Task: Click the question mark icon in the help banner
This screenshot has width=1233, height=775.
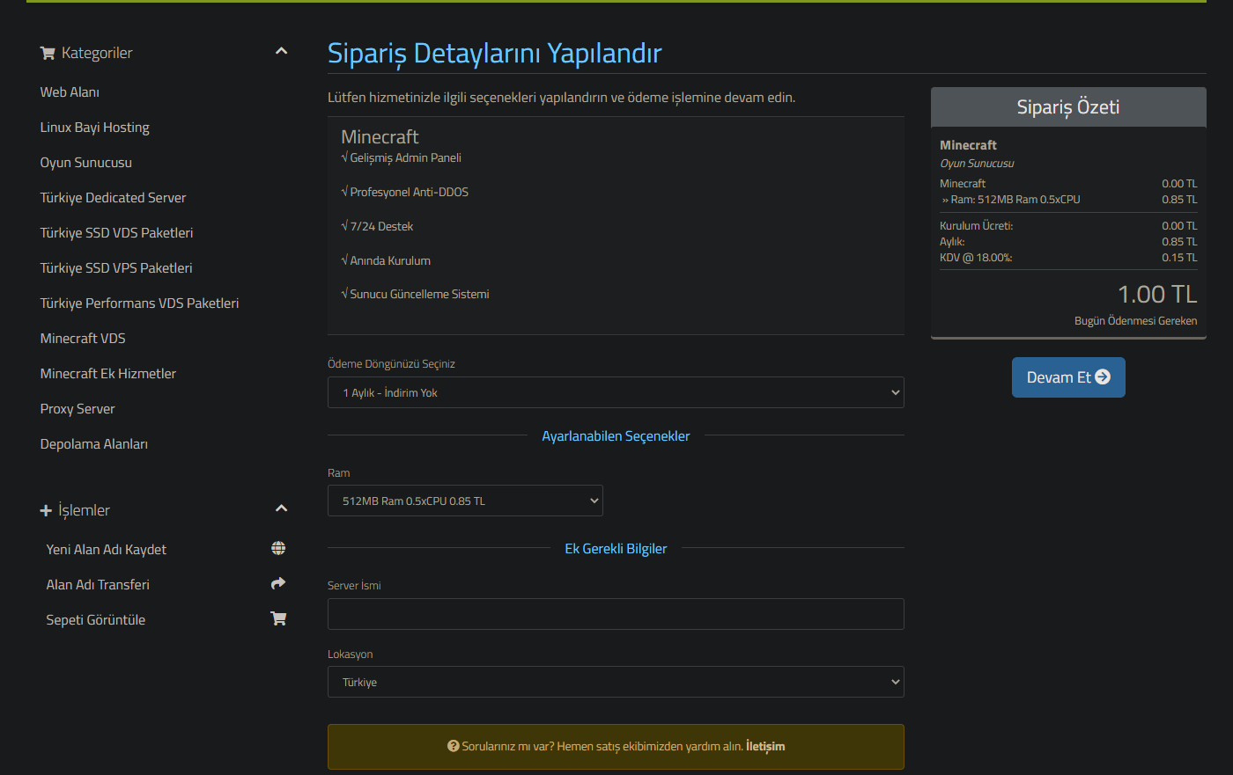Action: 454,746
